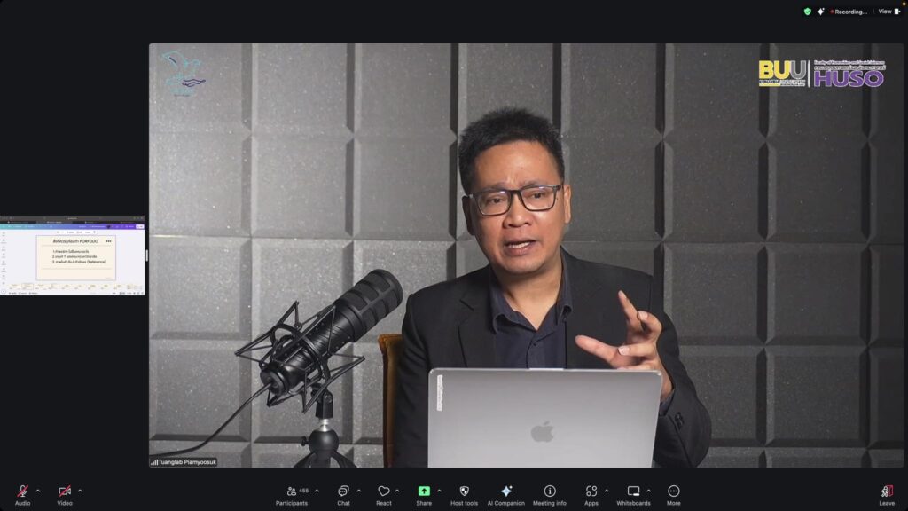
Task: Open Whiteboards
Action: click(x=633, y=491)
